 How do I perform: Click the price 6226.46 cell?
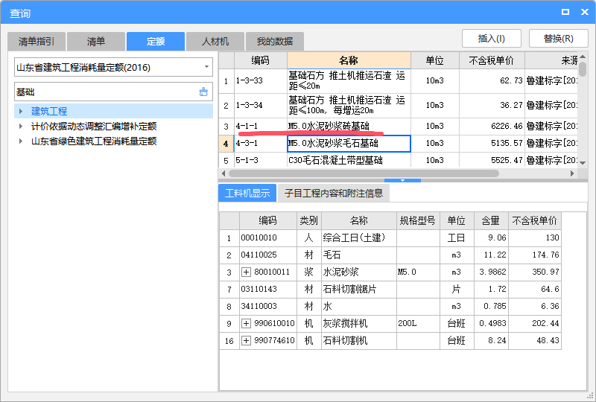pyautogui.click(x=492, y=126)
